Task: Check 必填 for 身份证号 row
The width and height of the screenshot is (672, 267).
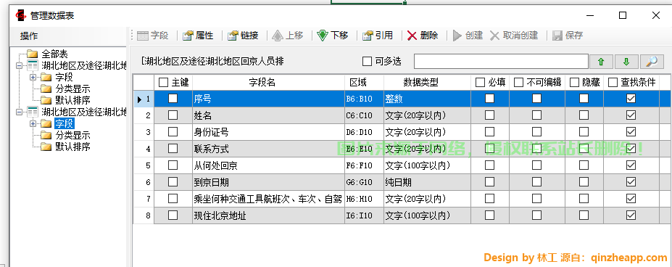Action: pyautogui.click(x=489, y=131)
